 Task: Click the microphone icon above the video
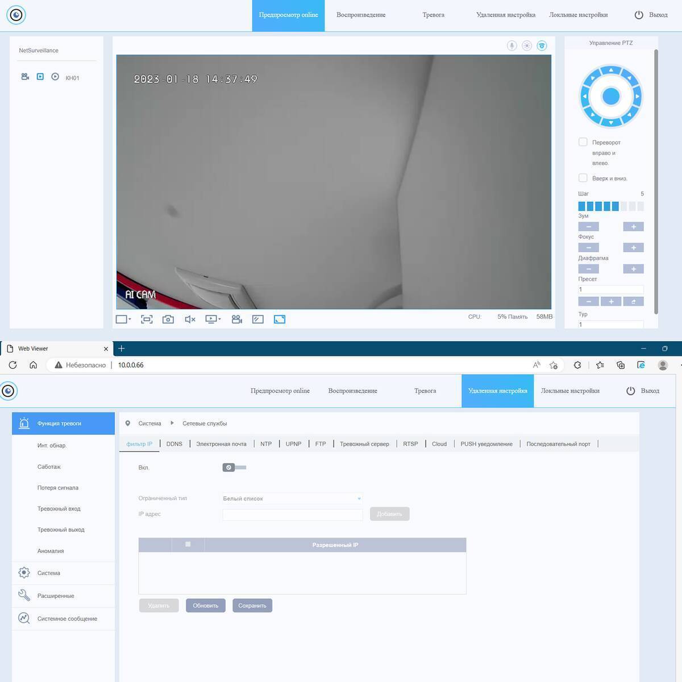coord(511,46)
